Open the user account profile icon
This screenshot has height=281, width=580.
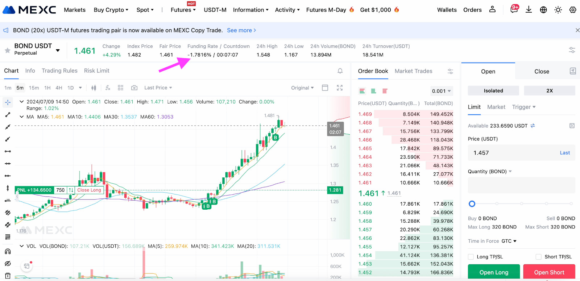492,9
